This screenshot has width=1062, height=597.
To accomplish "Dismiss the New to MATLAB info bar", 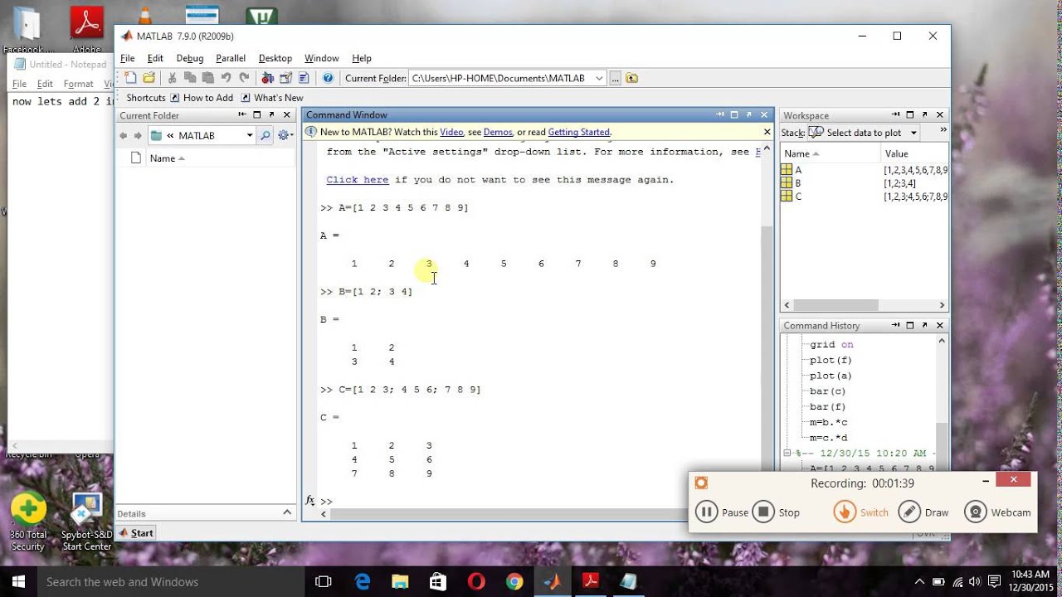I will pos(767,132).
